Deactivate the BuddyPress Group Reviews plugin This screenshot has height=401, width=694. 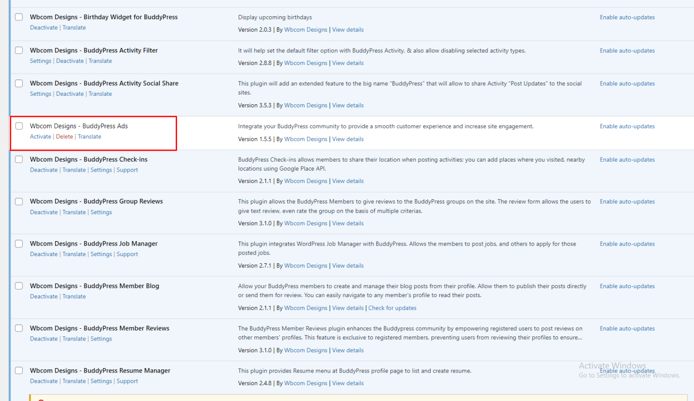coord(43,212)
